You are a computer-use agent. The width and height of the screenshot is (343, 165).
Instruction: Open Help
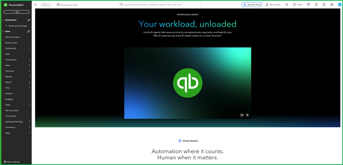coord(297,5)
